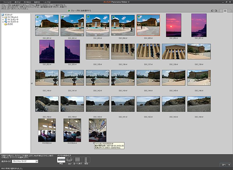Click the medium thumbnail grid view icon
Viewport: 233px width, 170px height.
coord(225,10)
